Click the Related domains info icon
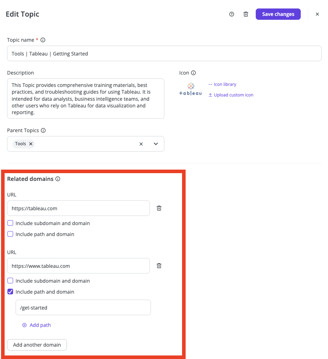 pyautogui.click(x=58, y=179)
